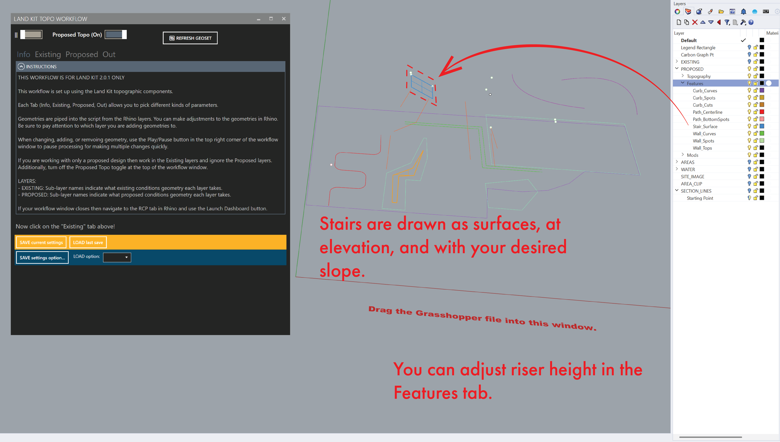Open the hammer tools icon in Layers

pos(743,22)
